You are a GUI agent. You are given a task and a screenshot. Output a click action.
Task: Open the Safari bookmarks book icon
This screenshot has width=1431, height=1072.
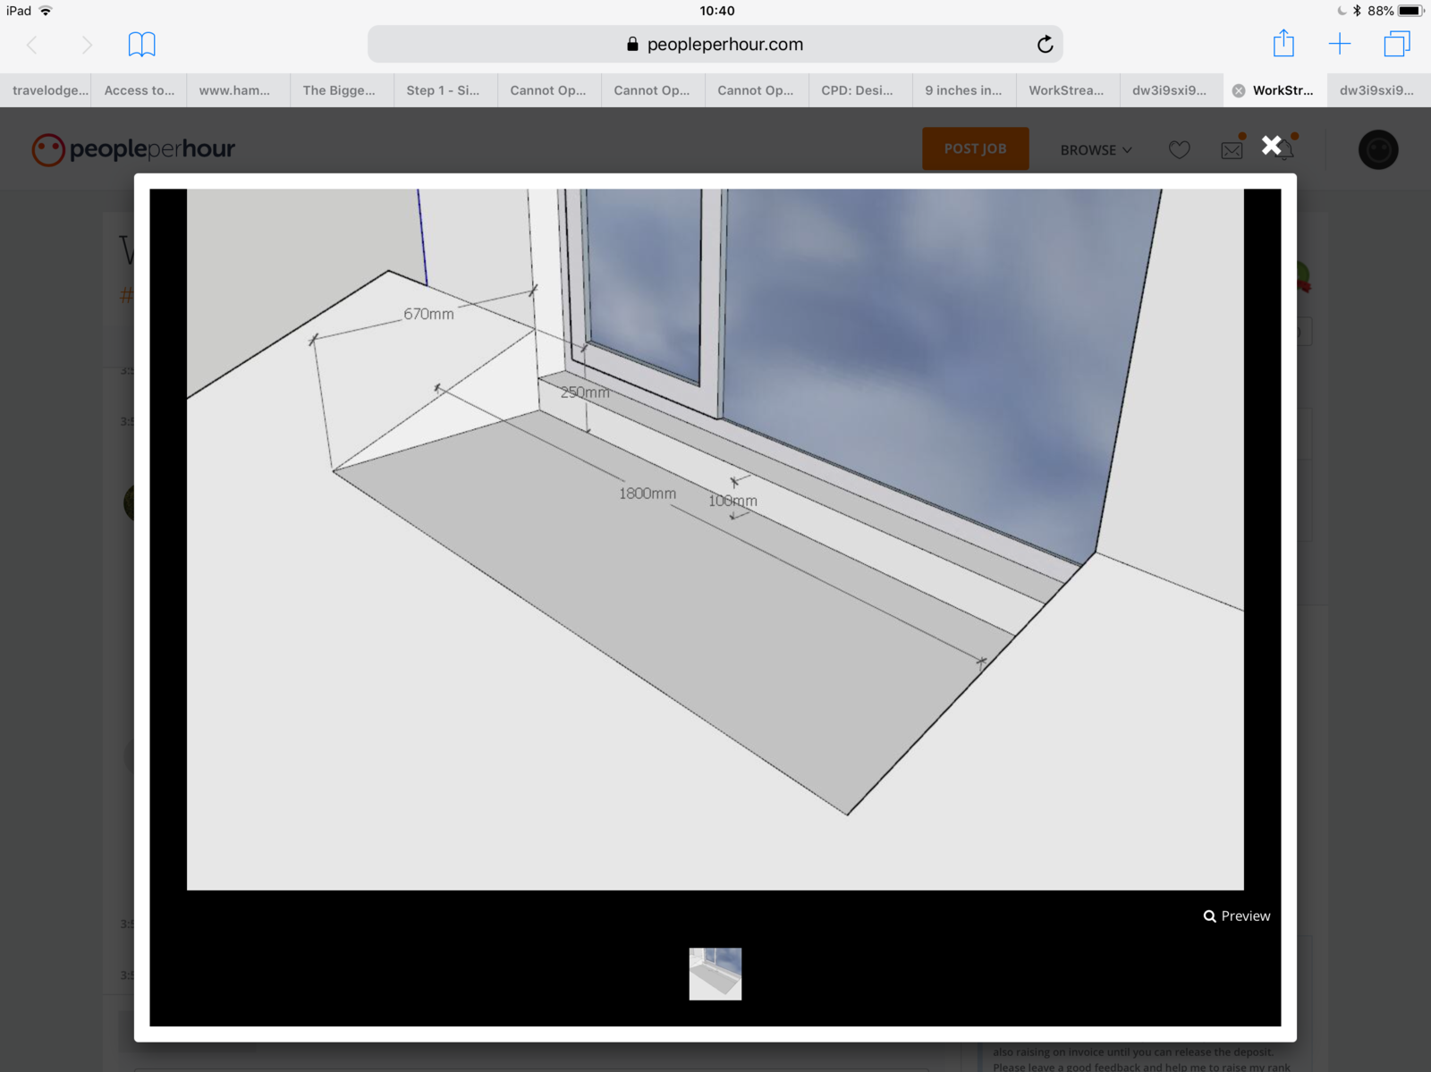click(141, 45)
